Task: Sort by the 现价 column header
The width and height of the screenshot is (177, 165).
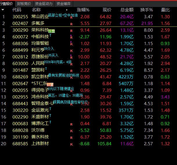Action: 107,10
